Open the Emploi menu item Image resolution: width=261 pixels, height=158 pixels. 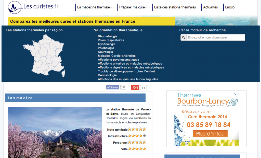[x=230, y=7]
